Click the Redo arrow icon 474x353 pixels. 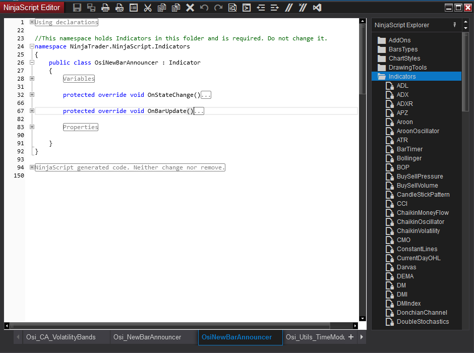(x=218, y=8)
